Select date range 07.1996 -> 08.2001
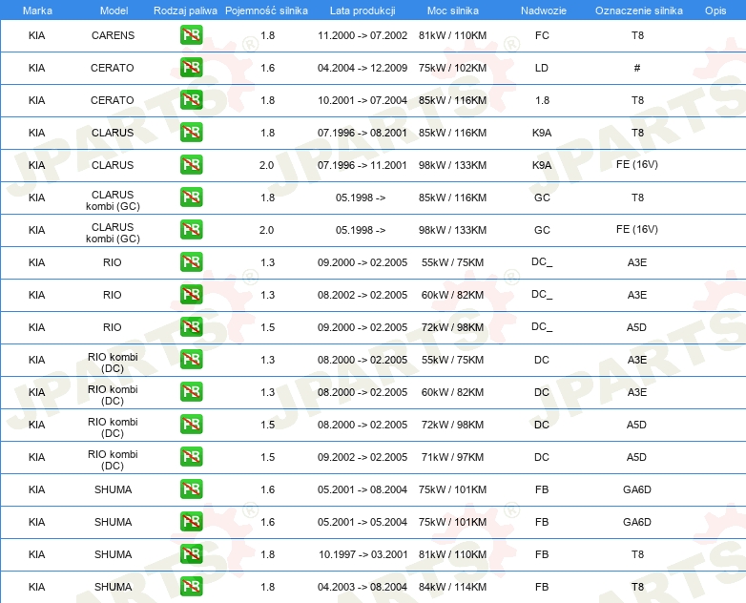746x603 pixels. (x=363, y=133)
